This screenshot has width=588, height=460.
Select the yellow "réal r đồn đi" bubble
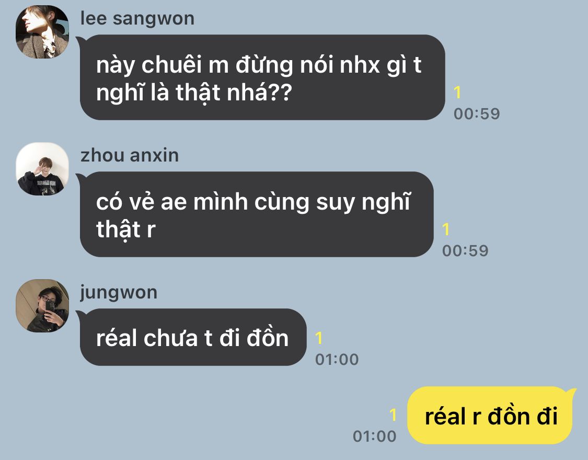click(491, 416)
